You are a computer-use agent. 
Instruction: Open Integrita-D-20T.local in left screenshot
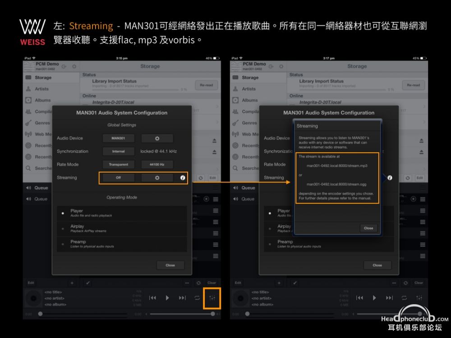click(113, 102)
